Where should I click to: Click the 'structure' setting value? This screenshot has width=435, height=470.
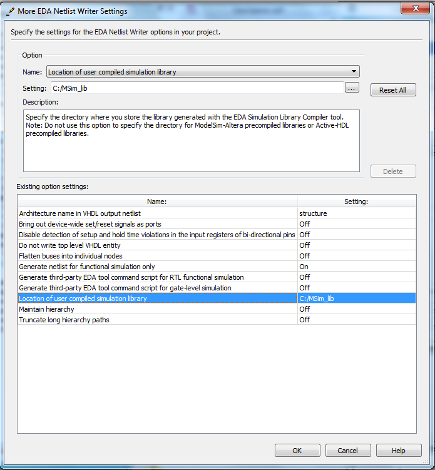313,213
